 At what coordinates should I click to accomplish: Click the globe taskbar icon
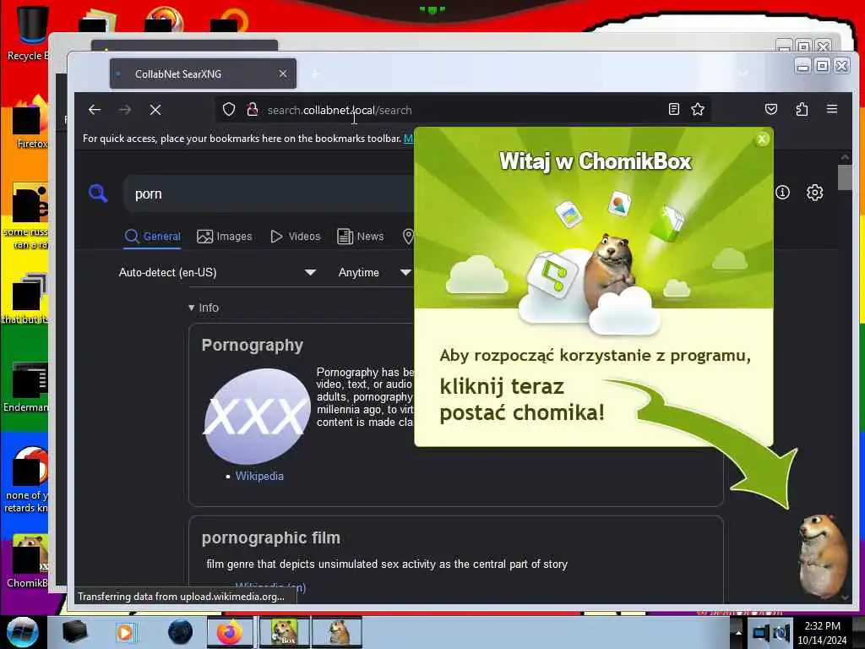(180, 632)
